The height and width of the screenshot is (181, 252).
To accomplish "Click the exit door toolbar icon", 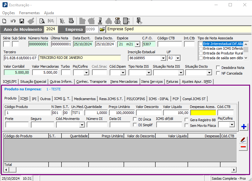I will click(x=139, y=21).
